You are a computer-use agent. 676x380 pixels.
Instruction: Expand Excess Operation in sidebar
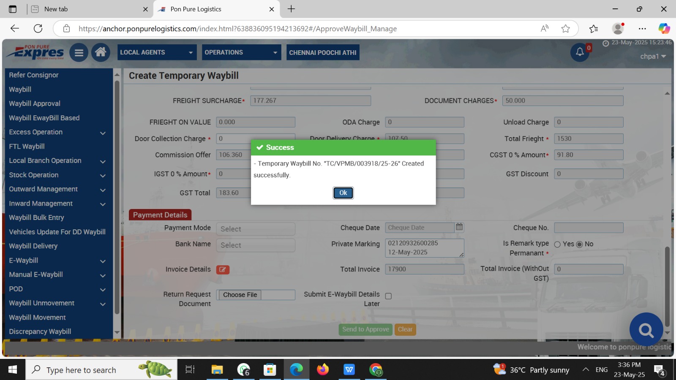pos(102,133)
